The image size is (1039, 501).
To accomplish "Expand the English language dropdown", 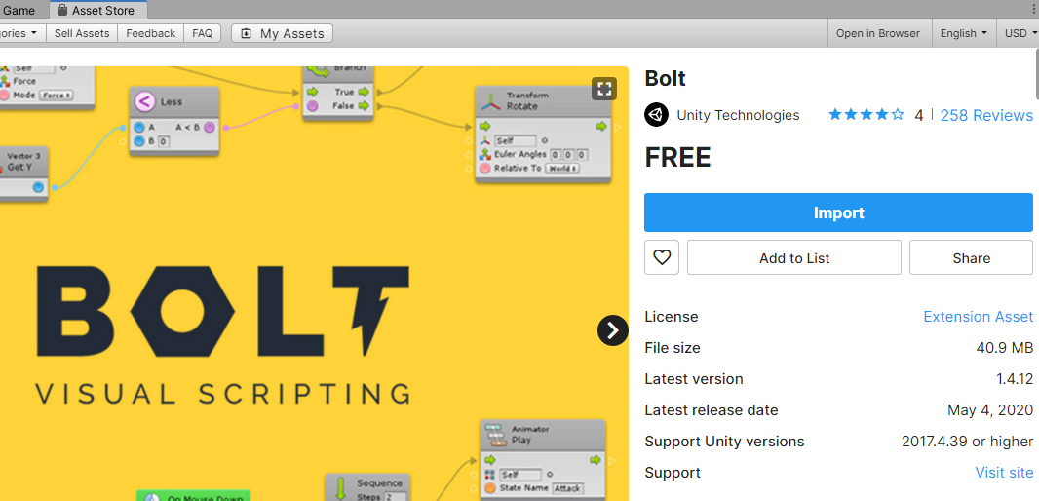I will click(963, 33).
